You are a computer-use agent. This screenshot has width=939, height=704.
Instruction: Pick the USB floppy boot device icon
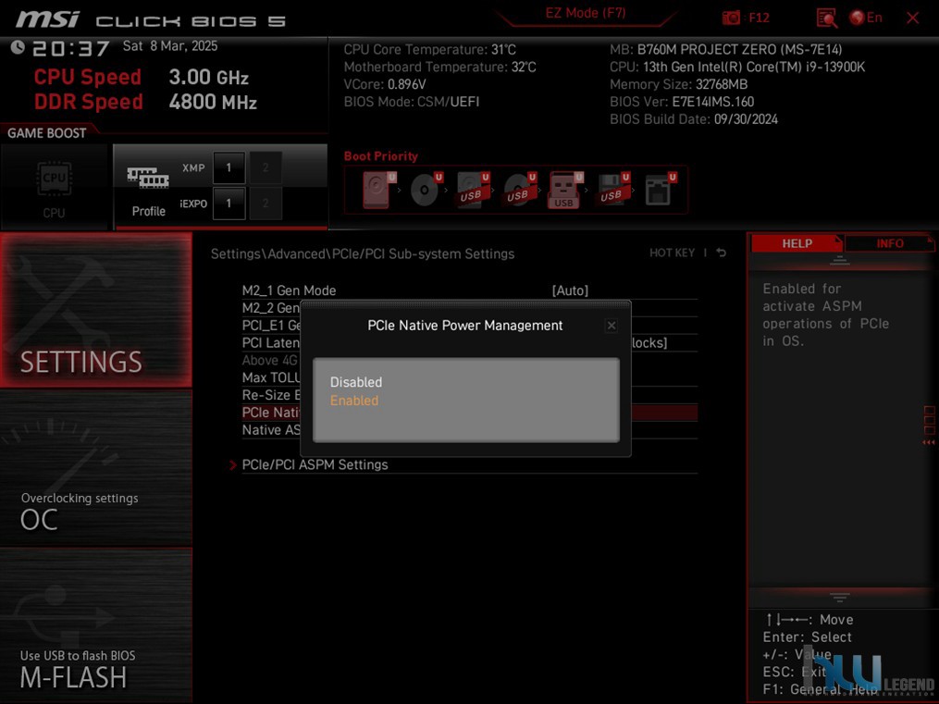[x=613, y=190]
